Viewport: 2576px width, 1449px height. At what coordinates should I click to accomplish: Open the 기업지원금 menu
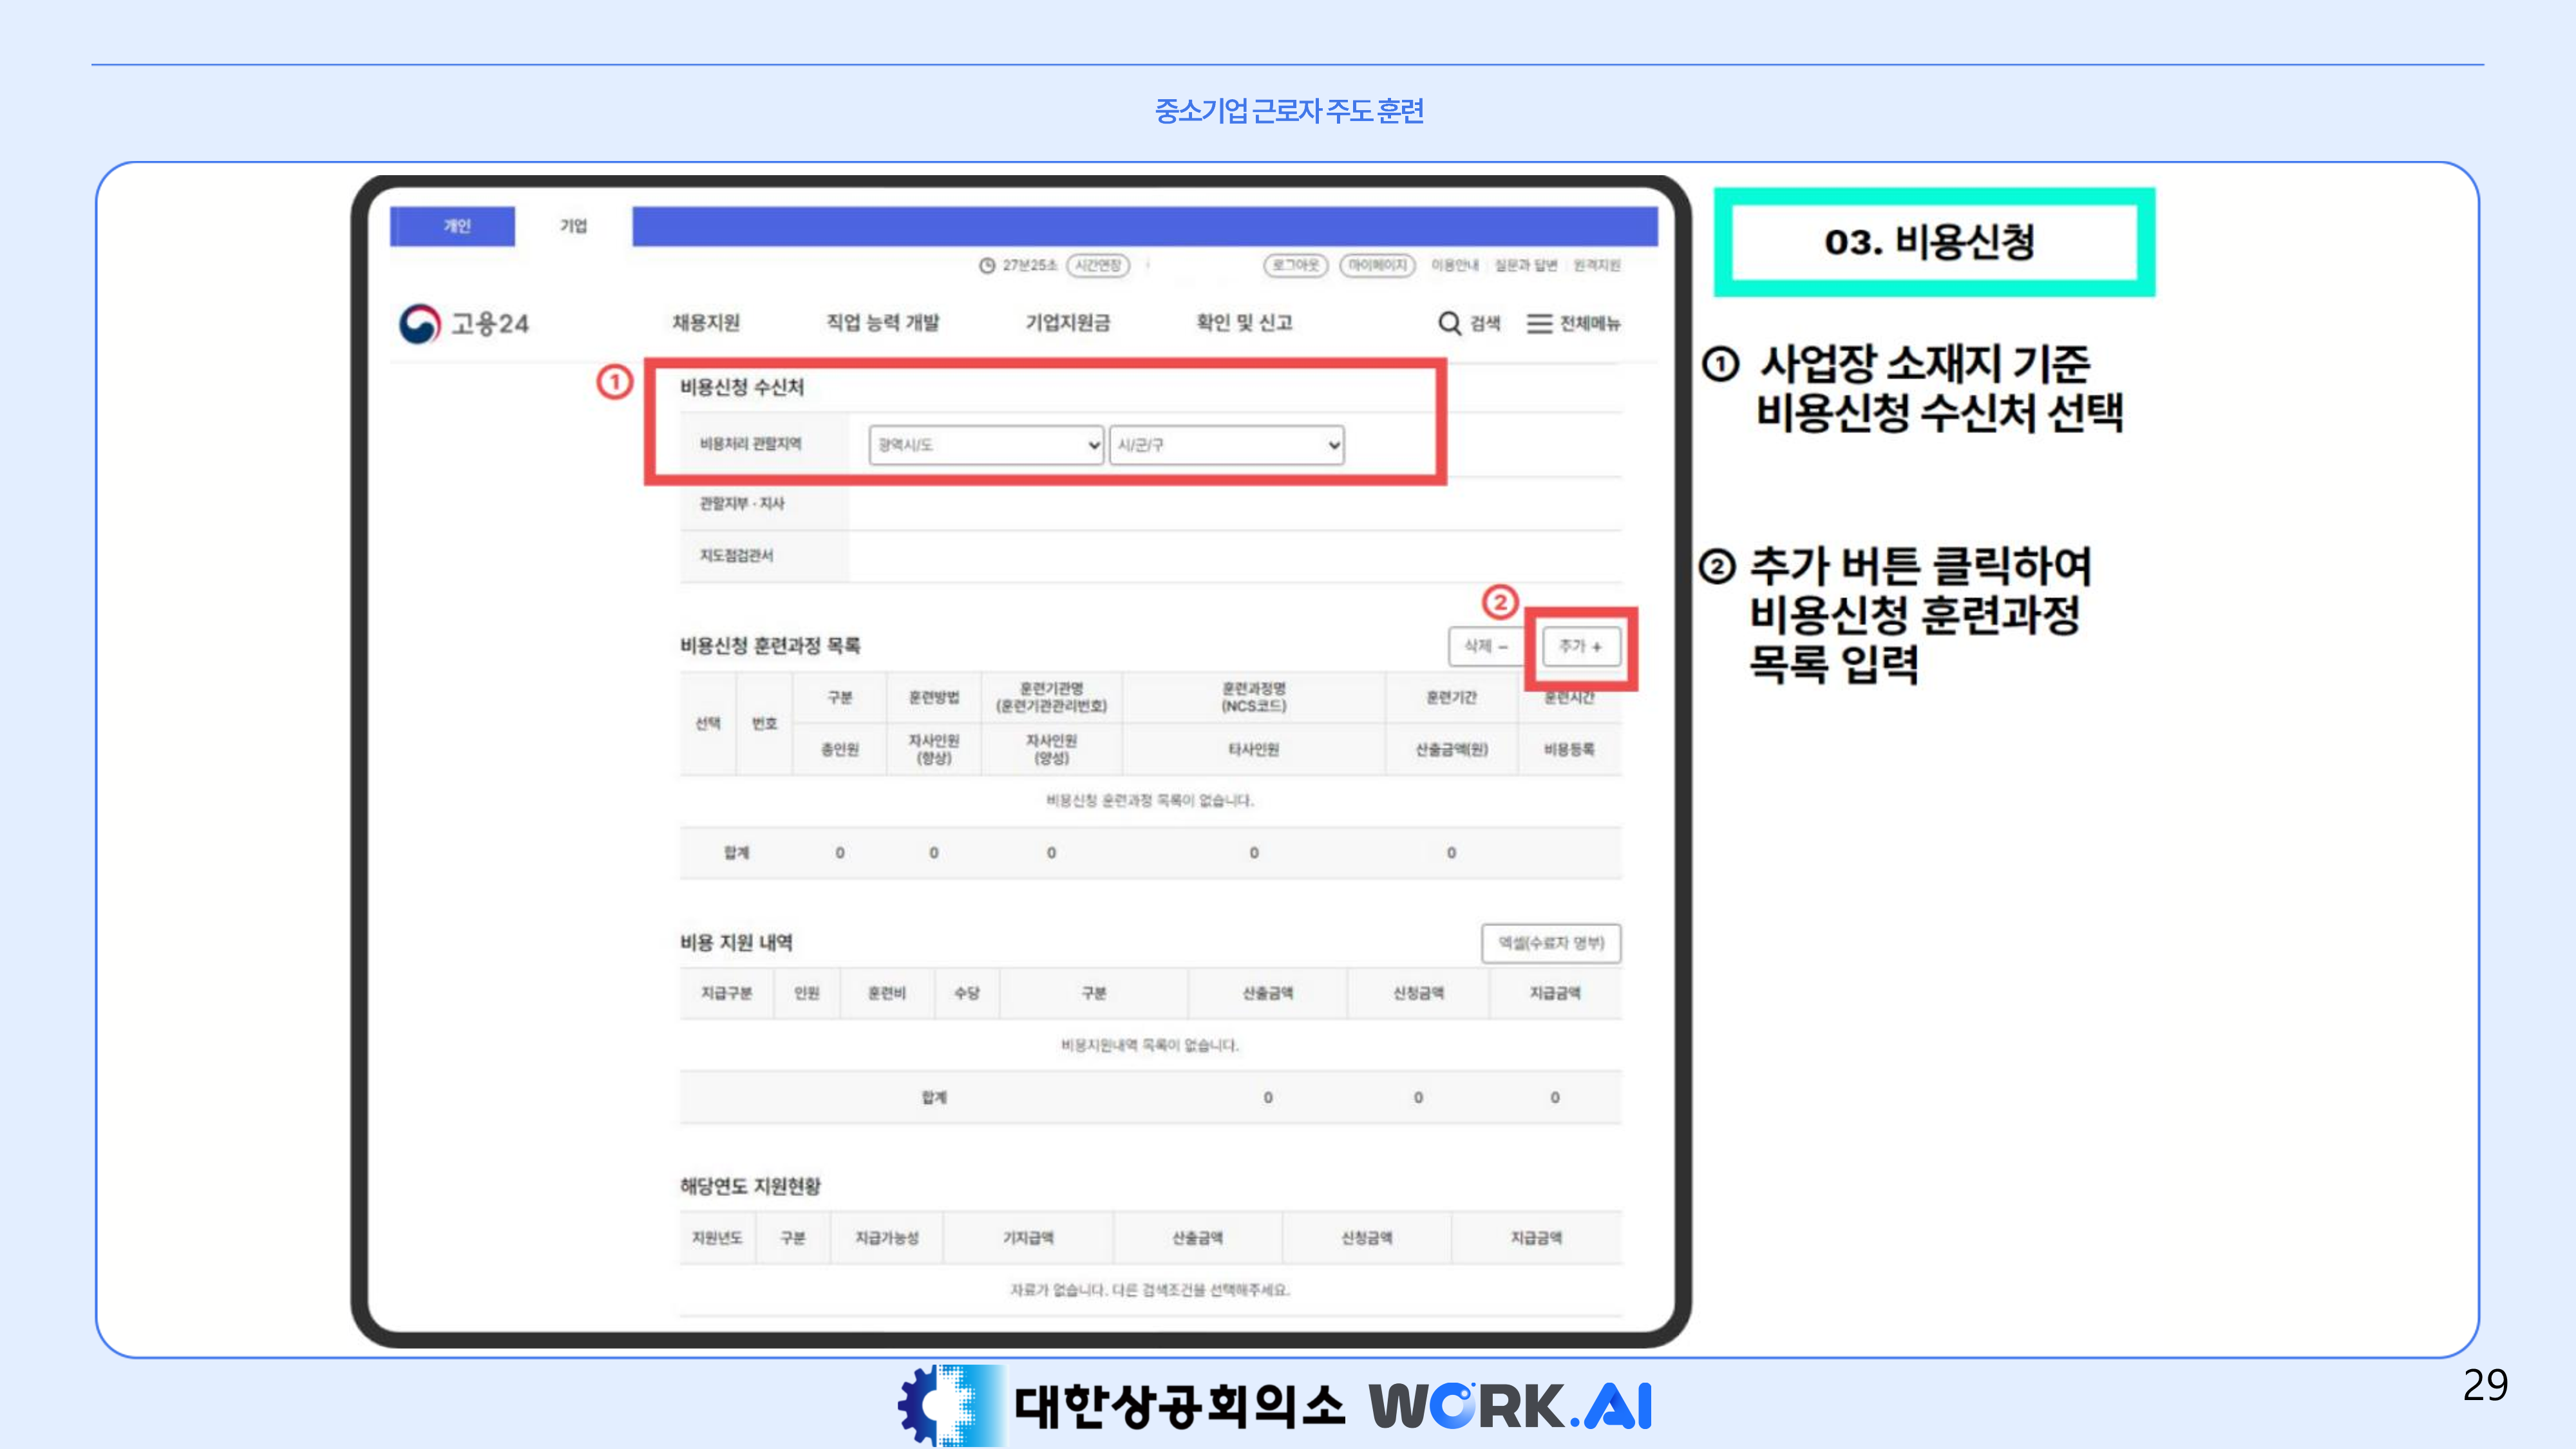point(1067,322)
